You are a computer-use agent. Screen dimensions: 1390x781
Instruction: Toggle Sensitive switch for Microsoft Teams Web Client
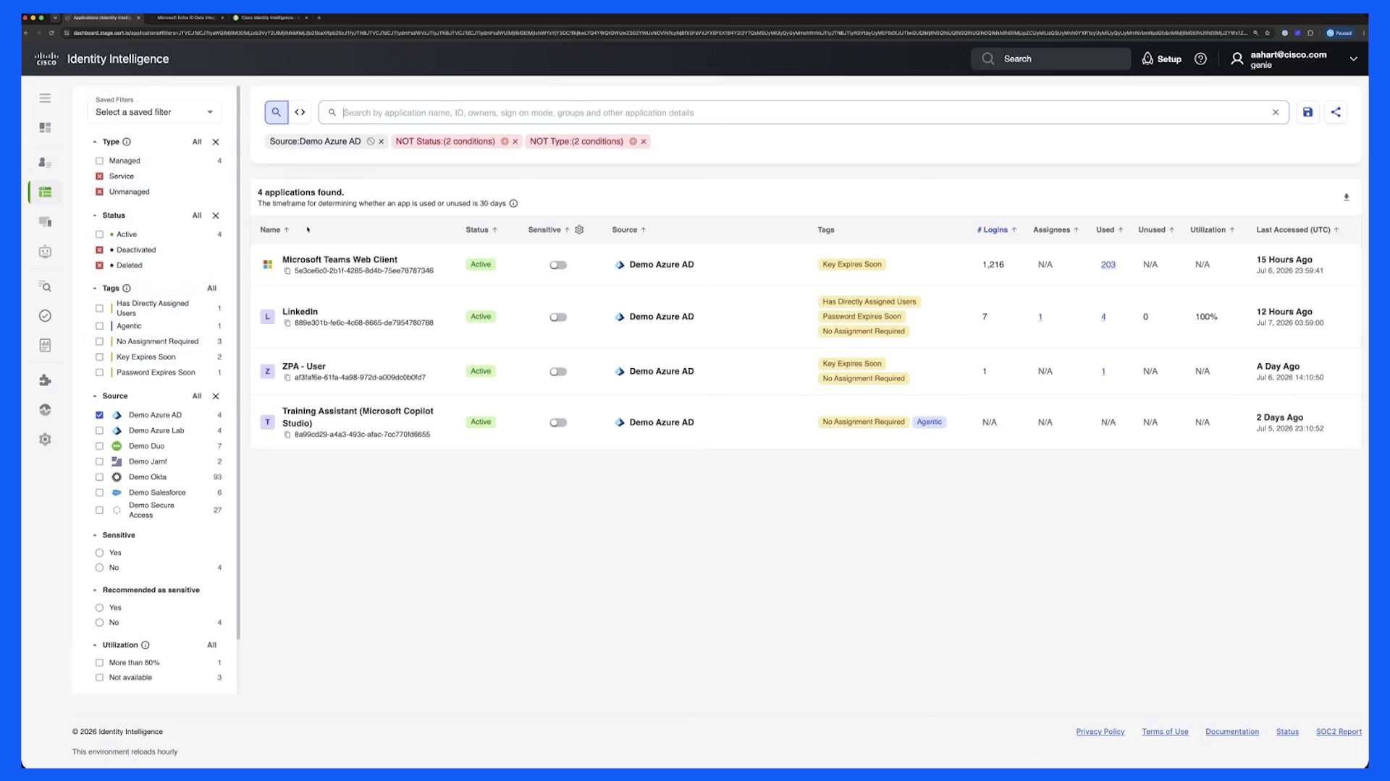(x=558, y=265)
